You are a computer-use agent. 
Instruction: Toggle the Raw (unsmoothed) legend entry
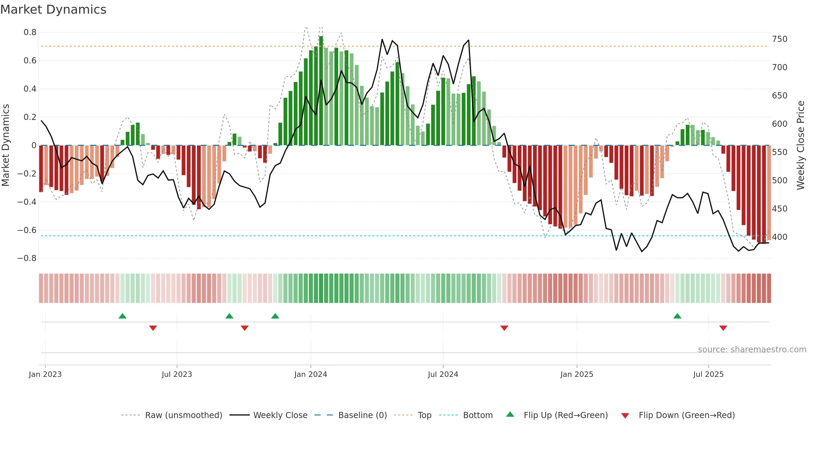tap(172, 415)
